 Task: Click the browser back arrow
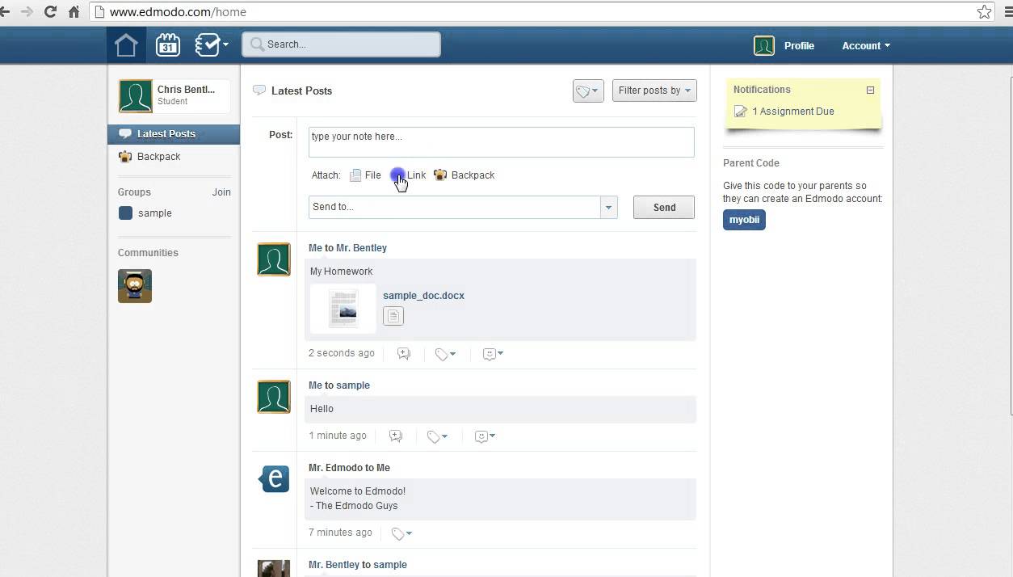pos(5,12)
